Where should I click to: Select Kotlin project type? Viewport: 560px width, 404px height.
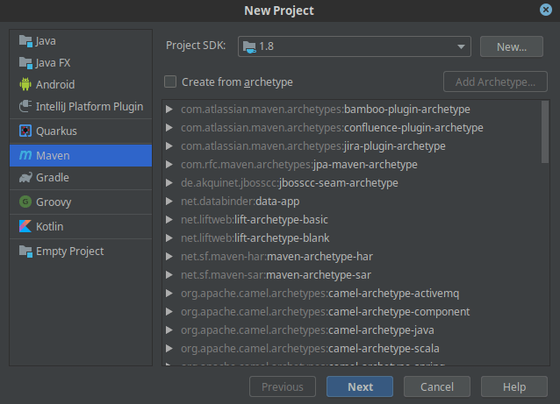81,226
